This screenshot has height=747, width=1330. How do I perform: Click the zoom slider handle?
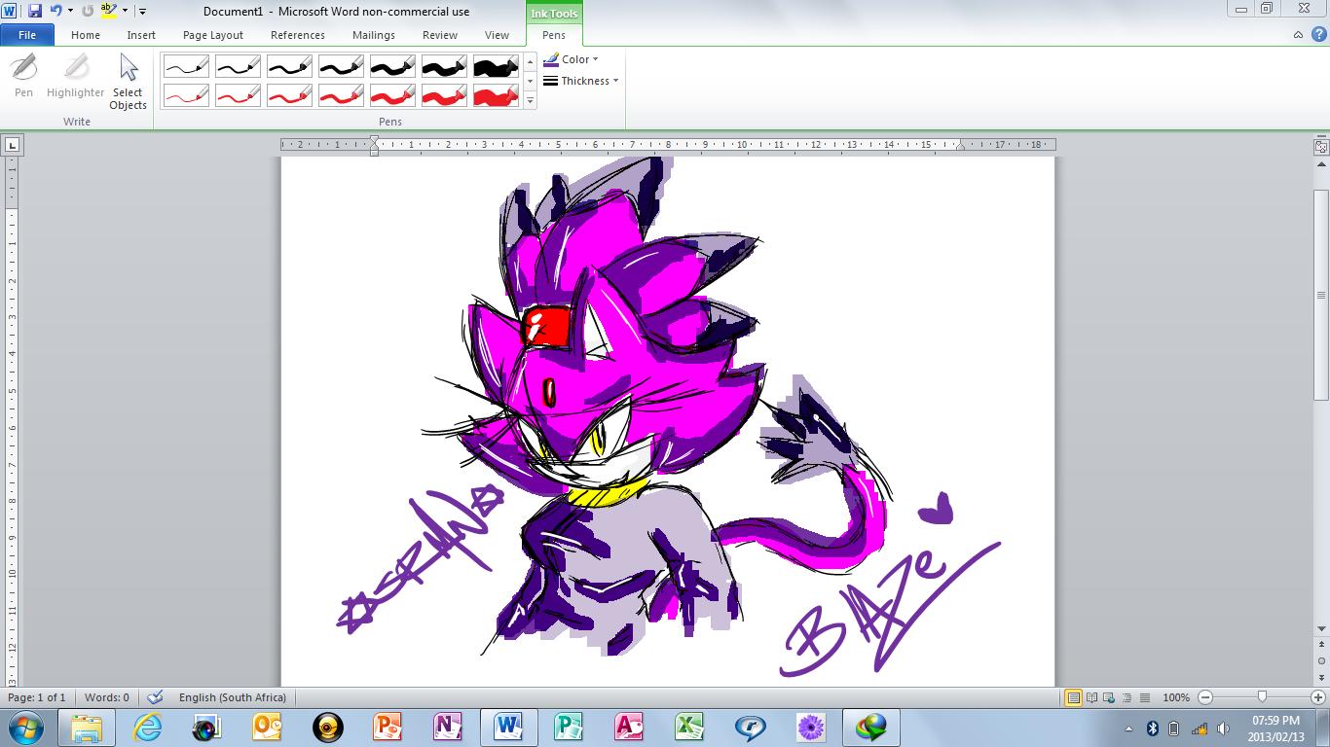coord(1263,696)
